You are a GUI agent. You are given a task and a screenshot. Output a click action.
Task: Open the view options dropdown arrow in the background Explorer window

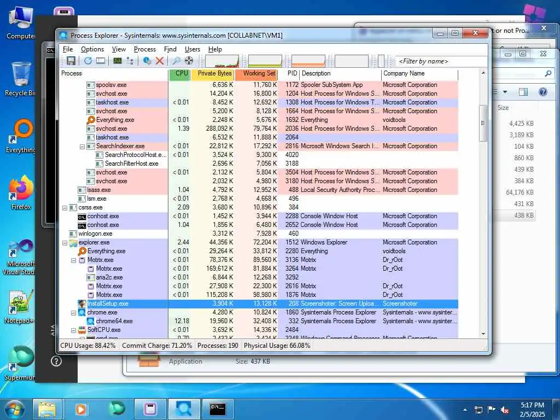pos(505,92)
